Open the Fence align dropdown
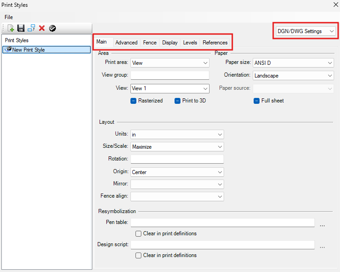Image resolution: width=340 pixels, height=272 pixels. [177, 197]
